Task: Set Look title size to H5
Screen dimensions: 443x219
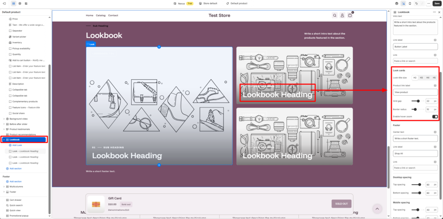Action: coord(434,77)
